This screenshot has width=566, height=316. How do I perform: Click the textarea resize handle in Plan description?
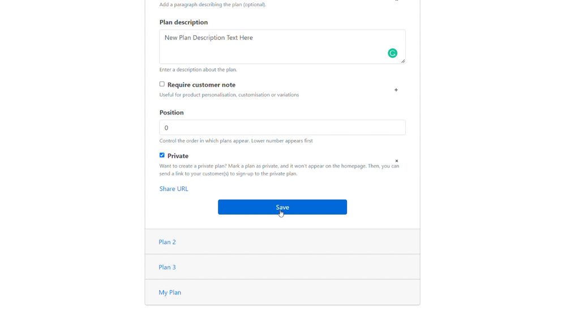click(403, 61)
